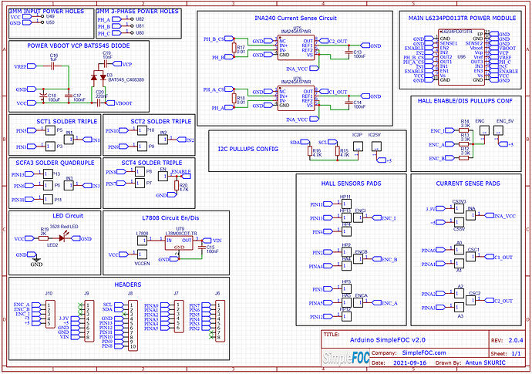The width and height of the screenshot is (532, 374).
Task: Click the R15 4.7K SCL pullup resistor
Action: point(338,151)
